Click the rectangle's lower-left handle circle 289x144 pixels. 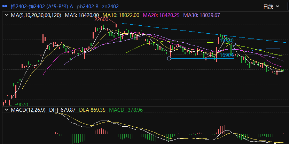[169, 58]
